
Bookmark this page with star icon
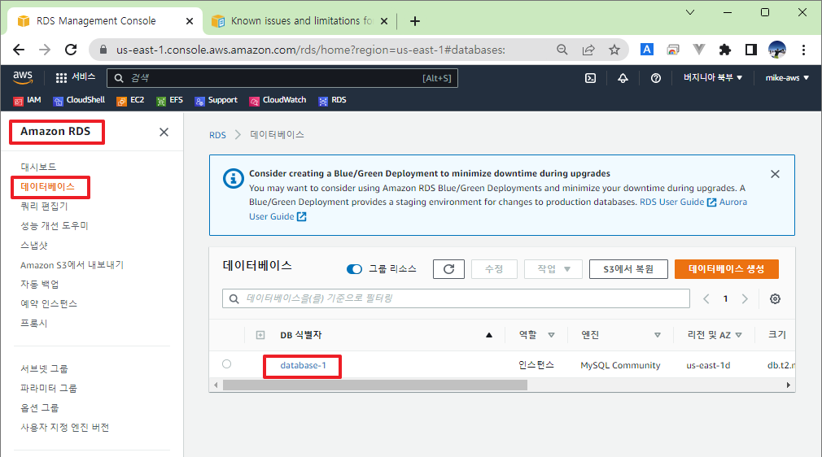(x=614, y=50)
